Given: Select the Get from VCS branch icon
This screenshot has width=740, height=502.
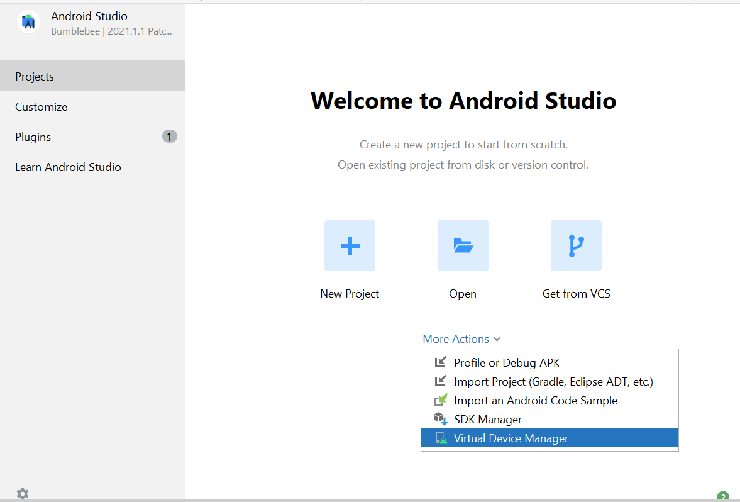Looking at the screenshot, I should [576, 245].
